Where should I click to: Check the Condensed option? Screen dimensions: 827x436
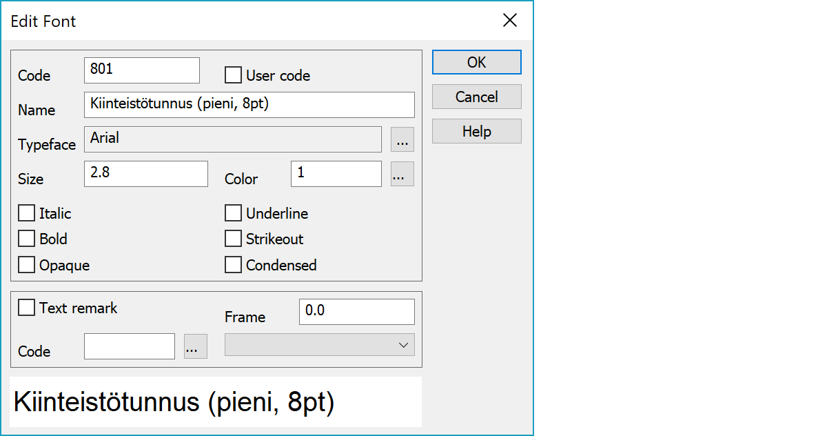tap(234, 265)
